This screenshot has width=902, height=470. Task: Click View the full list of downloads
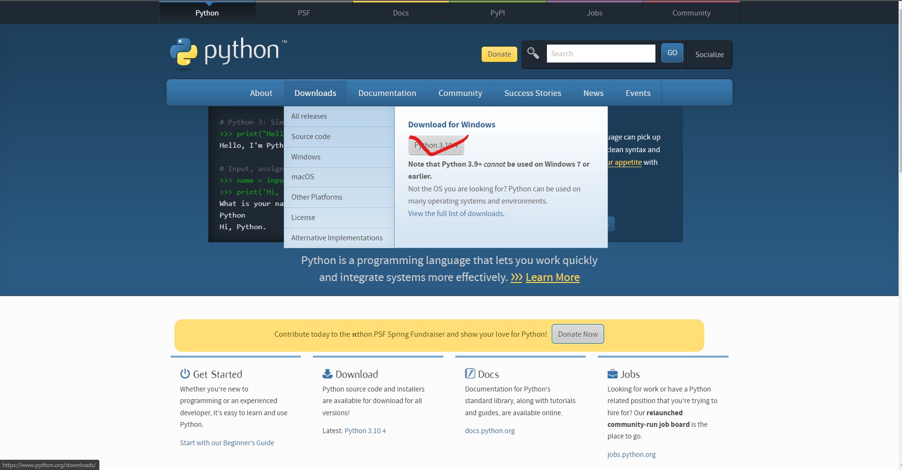click(455, 214)
